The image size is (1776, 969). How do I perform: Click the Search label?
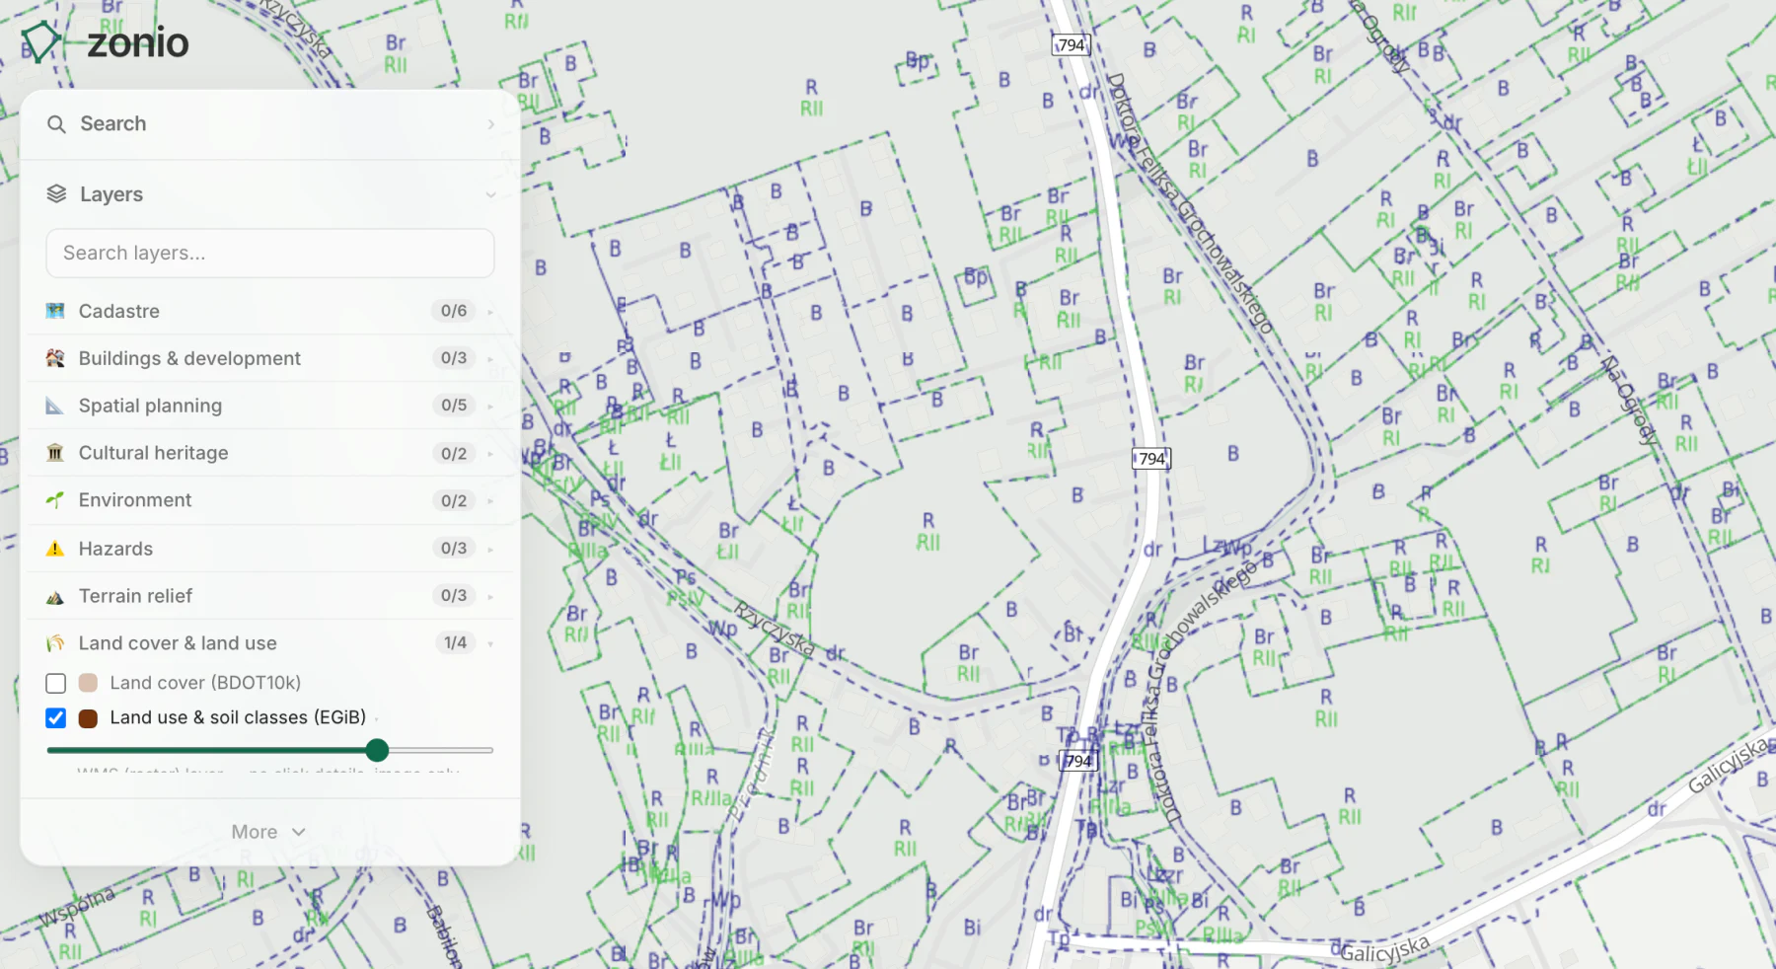coord(112,124)
